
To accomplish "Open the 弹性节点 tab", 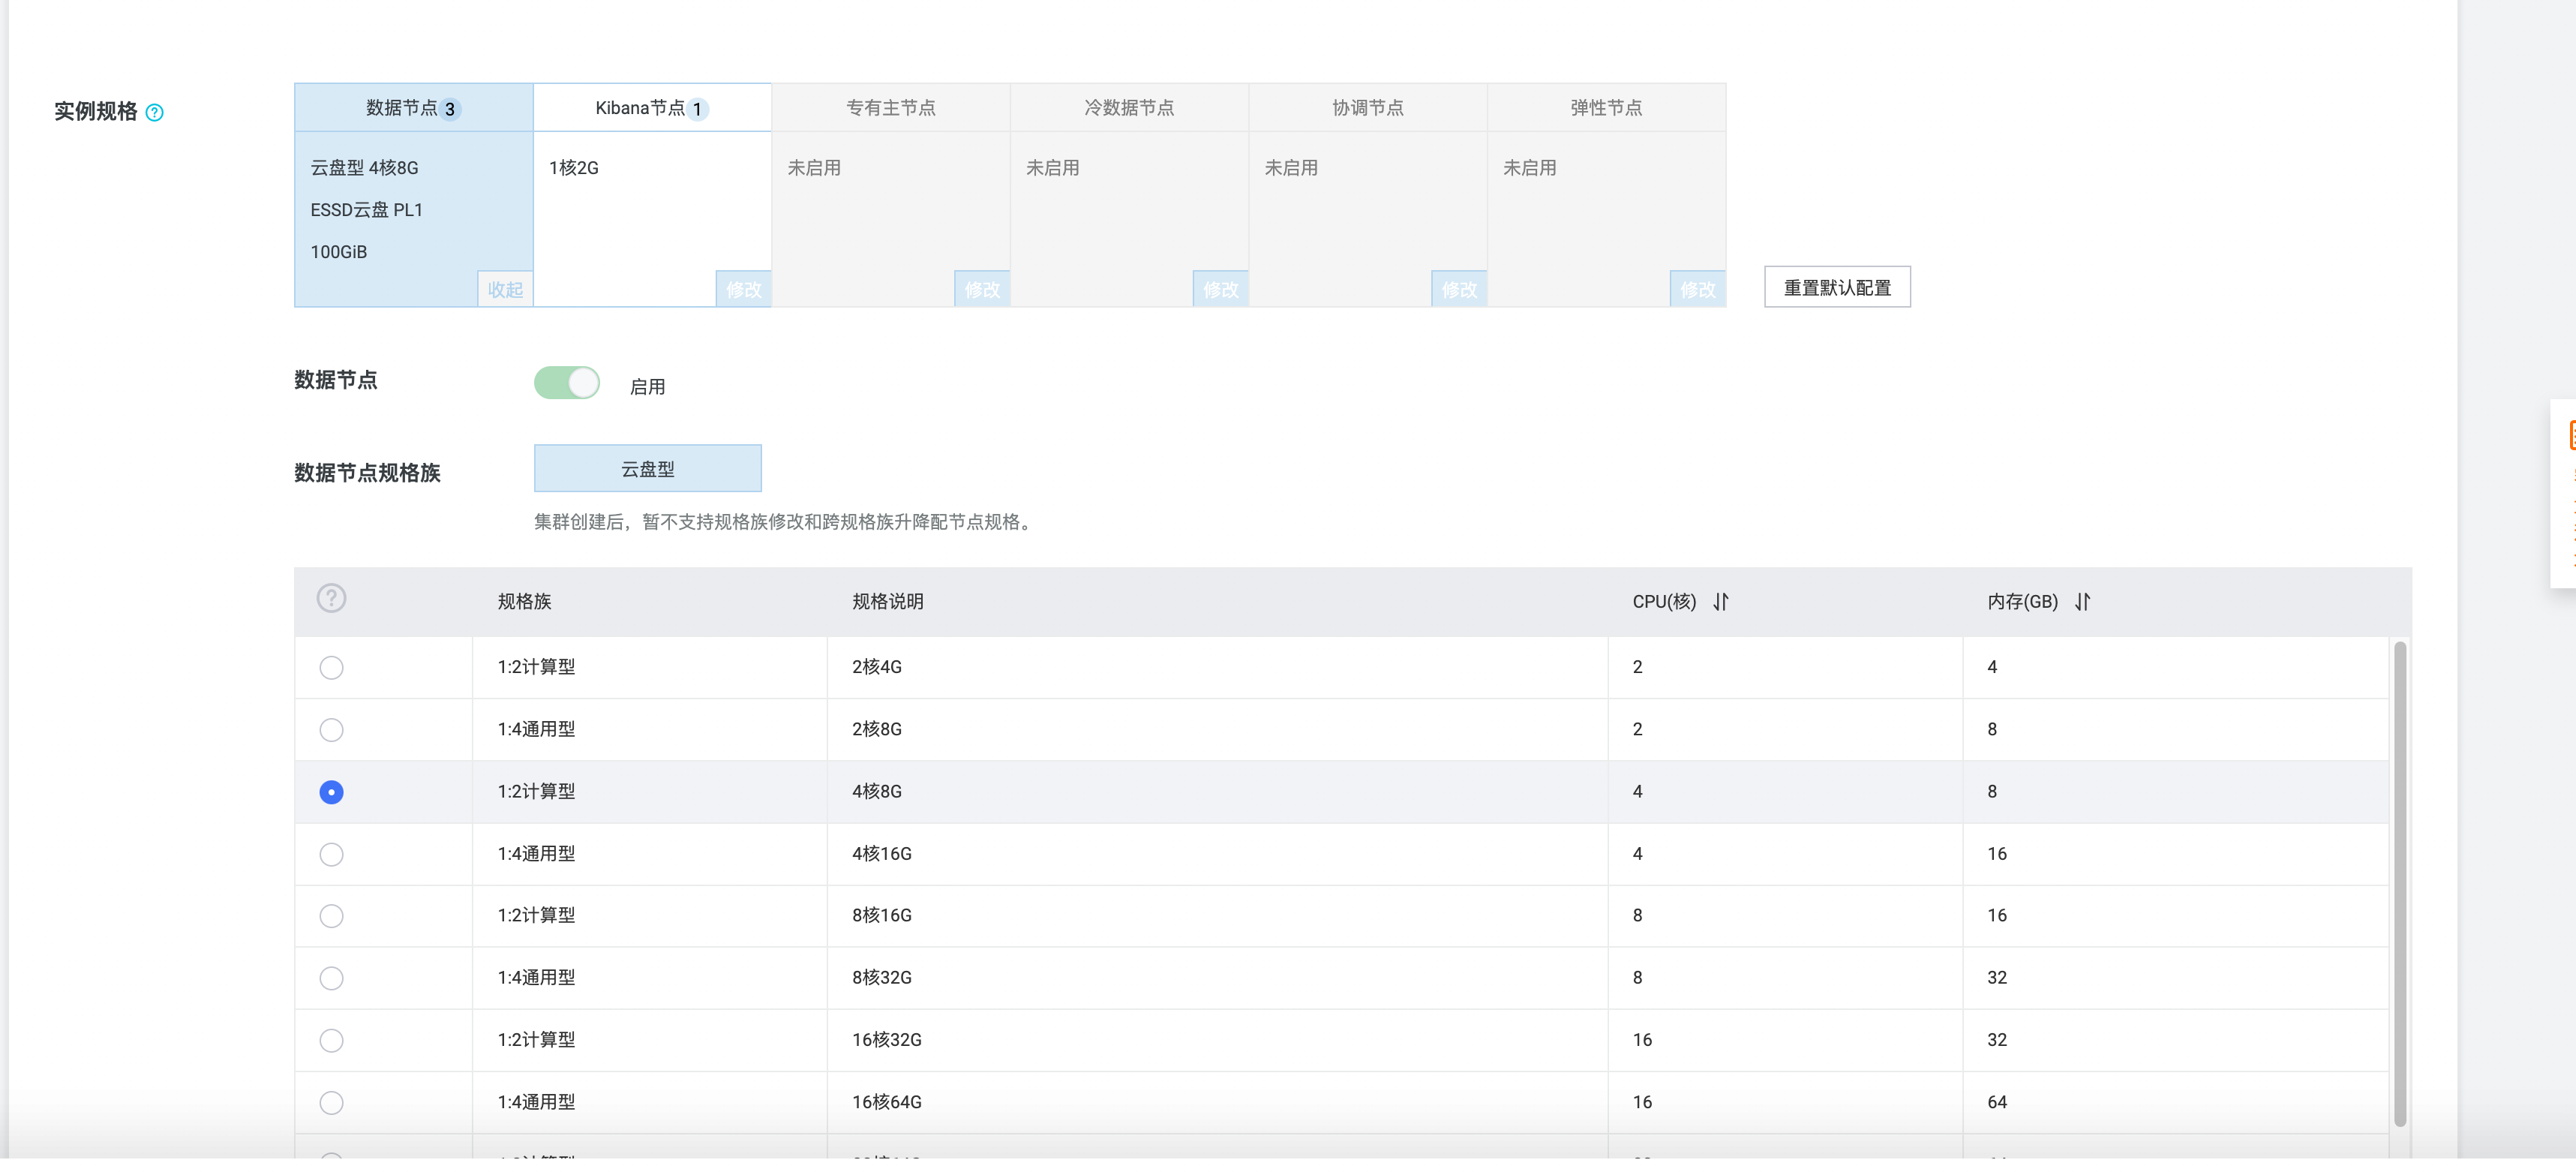I will pyautogui.click(x=1605, y=107).
